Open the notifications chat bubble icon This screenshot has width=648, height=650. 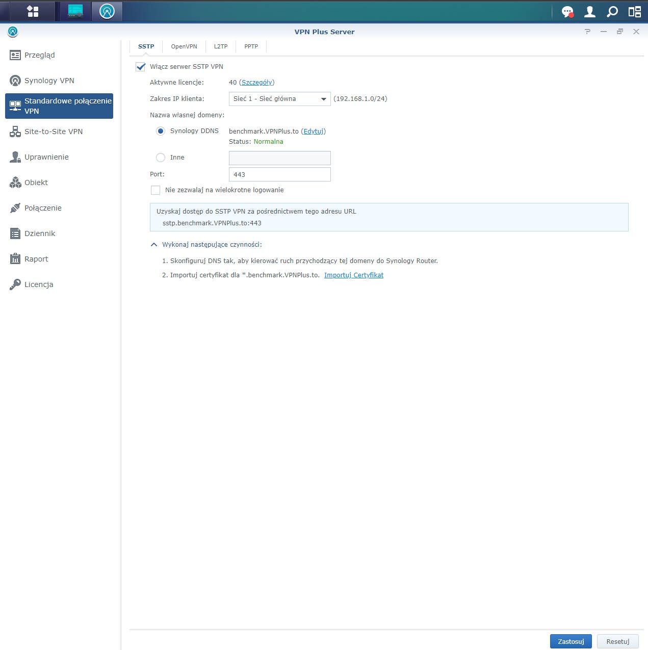(x=567, y=12)
